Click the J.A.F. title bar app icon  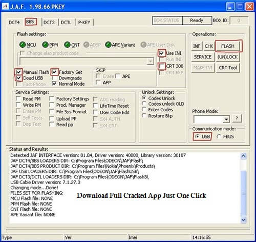tap(6, 7)
